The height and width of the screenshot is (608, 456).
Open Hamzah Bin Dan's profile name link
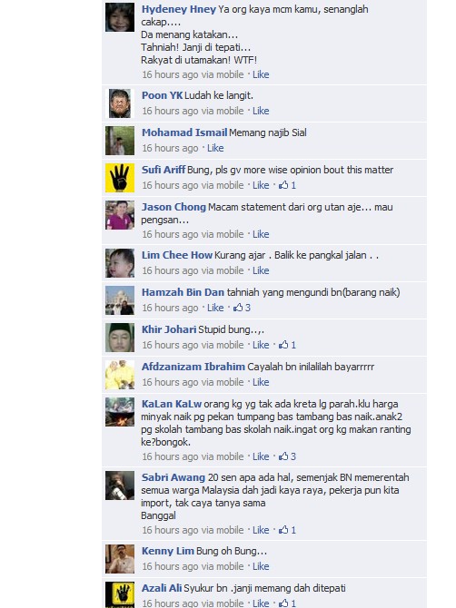click(183, 292)
